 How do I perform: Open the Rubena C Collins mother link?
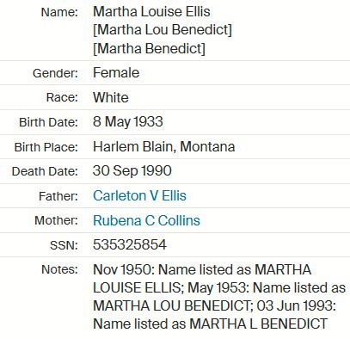[x=146, y=220]
